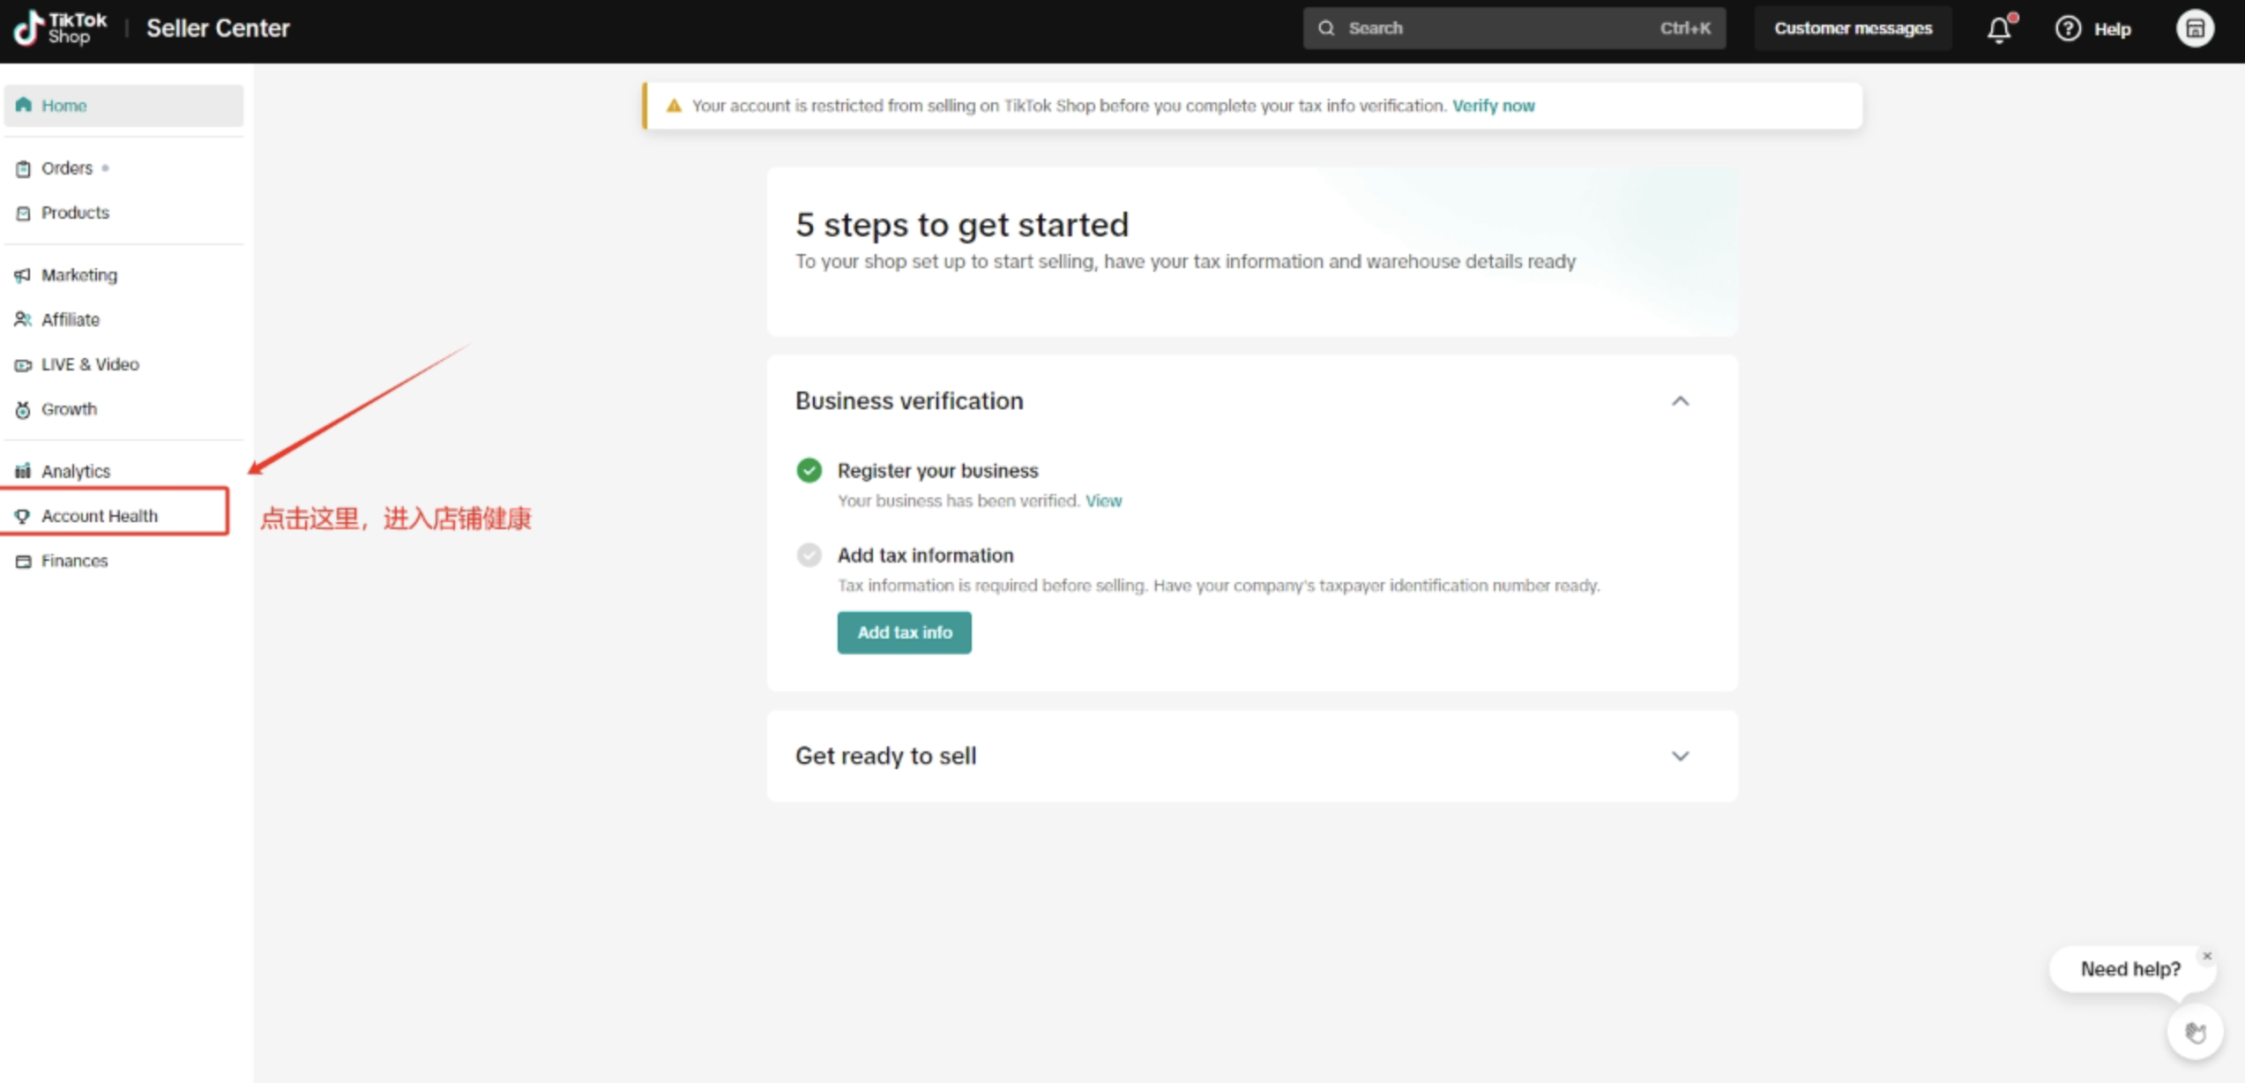
Task: Click the Analytics bar chart icon
Action: (x=23, y=471)
